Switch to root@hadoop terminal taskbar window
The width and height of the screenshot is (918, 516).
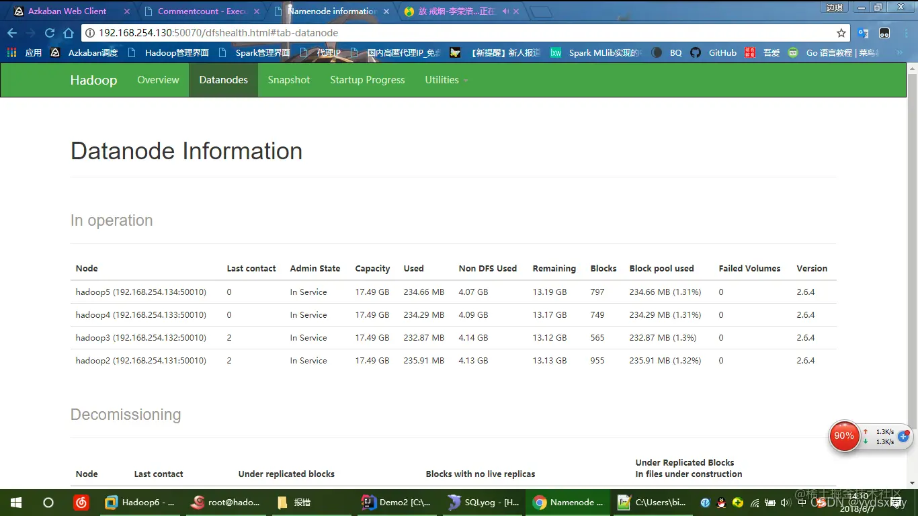point(226,503)
